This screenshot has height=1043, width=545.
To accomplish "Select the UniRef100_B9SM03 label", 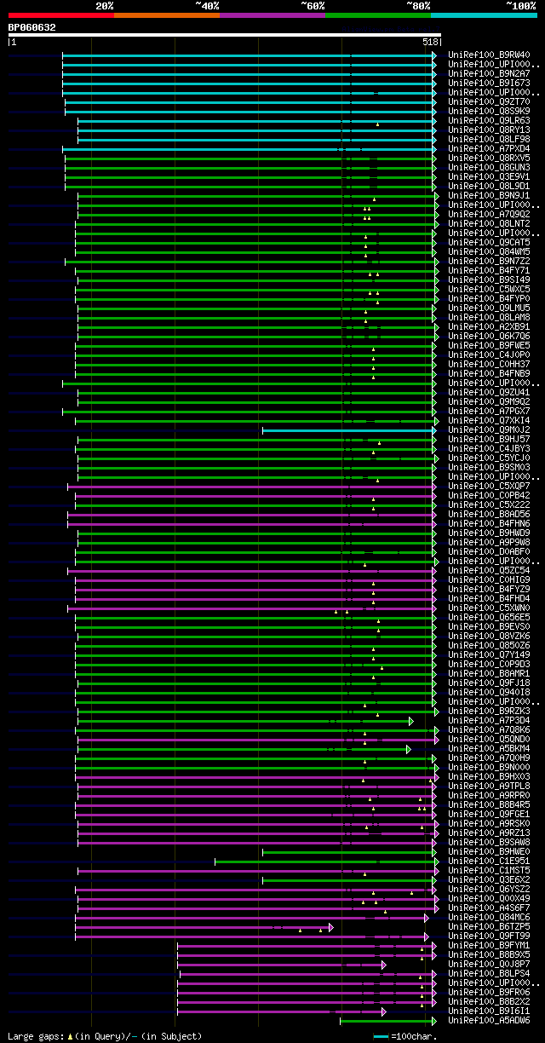I will (x=489, y=468).
